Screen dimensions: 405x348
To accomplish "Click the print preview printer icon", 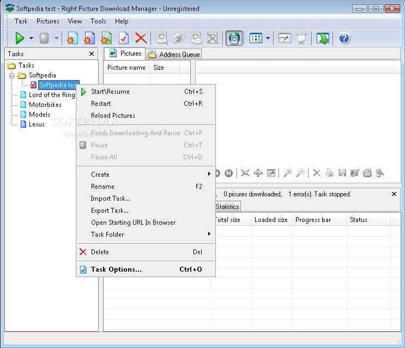I will [367, 173].
